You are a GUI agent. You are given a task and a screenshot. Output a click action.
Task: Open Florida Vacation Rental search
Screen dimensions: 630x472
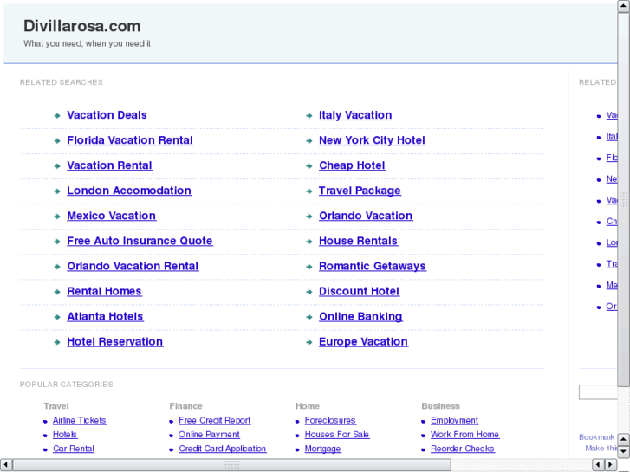130,140
